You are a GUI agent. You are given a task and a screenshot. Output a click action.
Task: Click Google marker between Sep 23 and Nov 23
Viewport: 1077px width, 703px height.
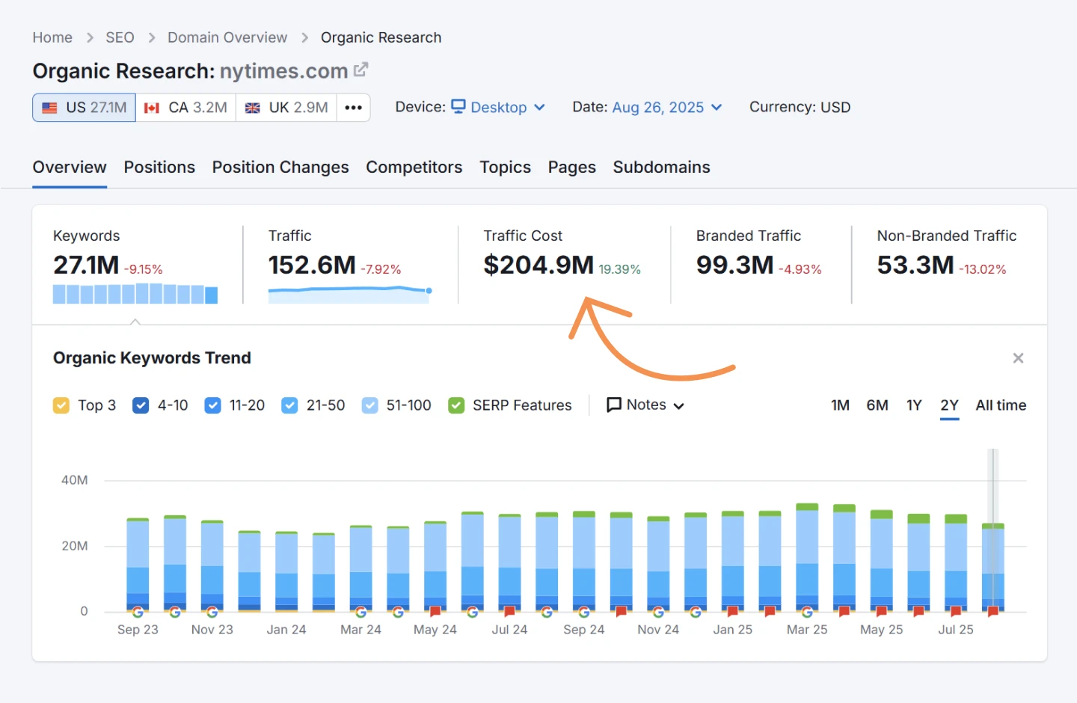tap(175, 612)
